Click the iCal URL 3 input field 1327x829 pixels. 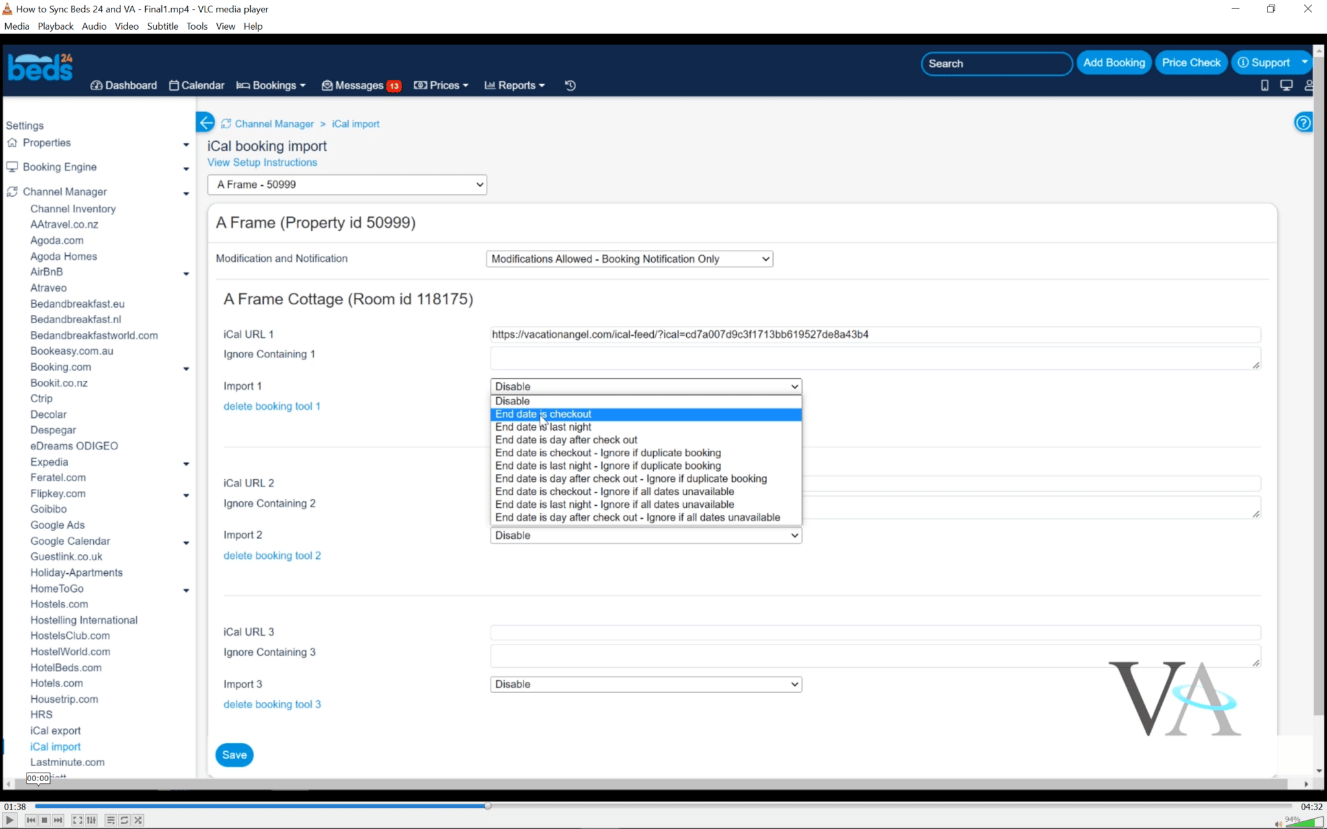pyautogui.click(x=875, y=632)
